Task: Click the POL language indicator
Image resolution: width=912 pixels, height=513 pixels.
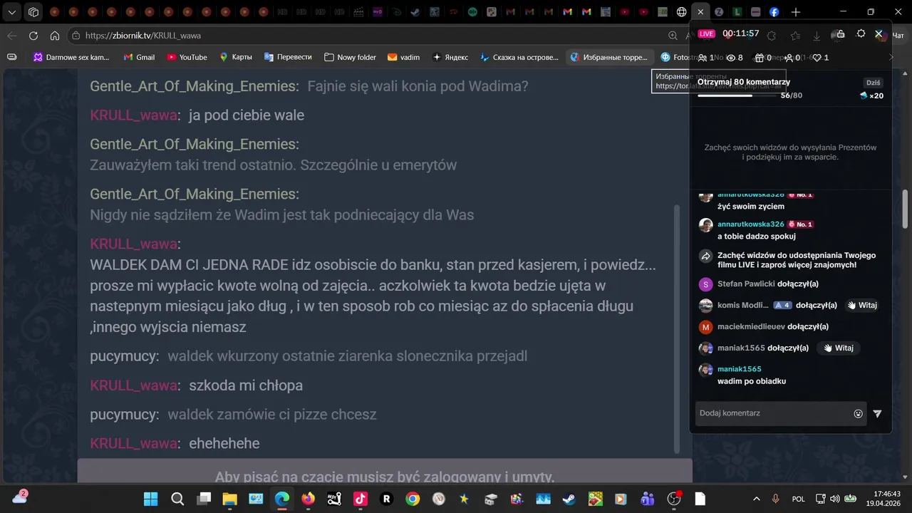Action: [x=799, y=499]
